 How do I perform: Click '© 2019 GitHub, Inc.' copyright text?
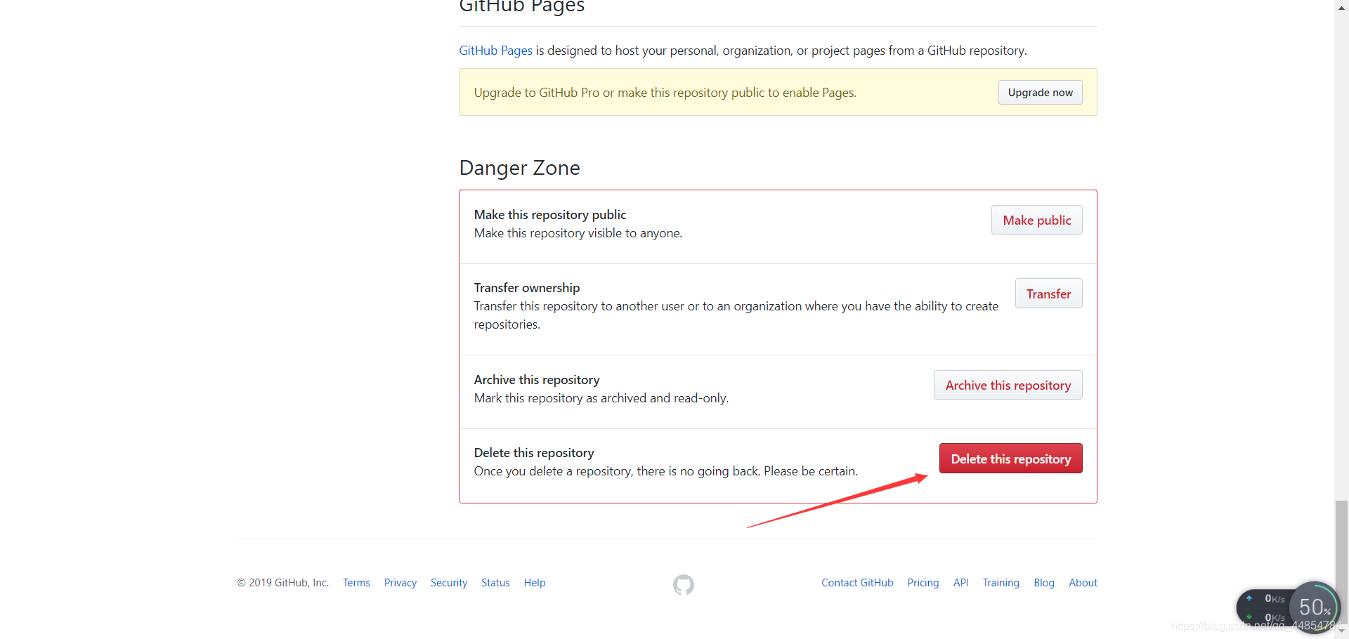tap(283, 583)
